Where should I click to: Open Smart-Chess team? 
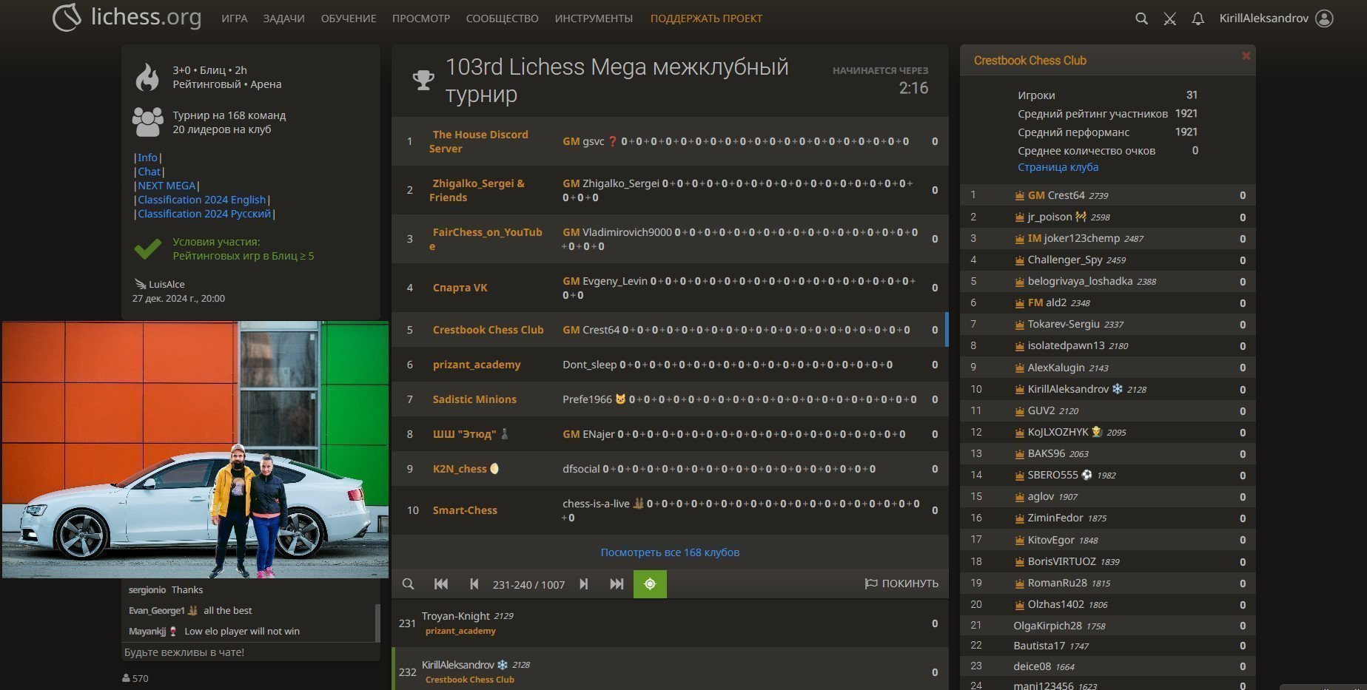click(x=465, y=510)
